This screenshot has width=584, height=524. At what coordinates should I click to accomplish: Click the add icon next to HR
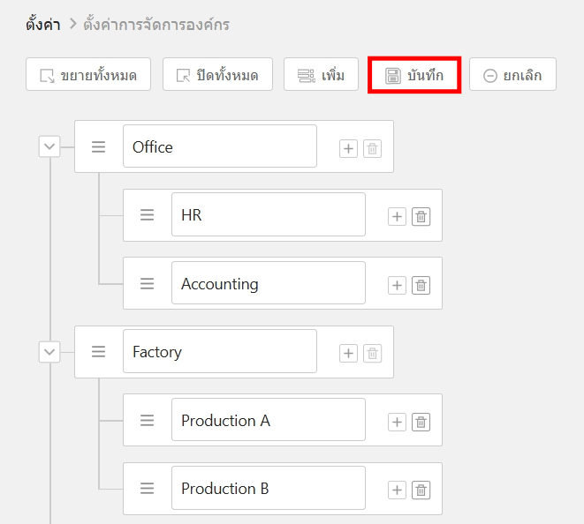click(x=397, y=216)
